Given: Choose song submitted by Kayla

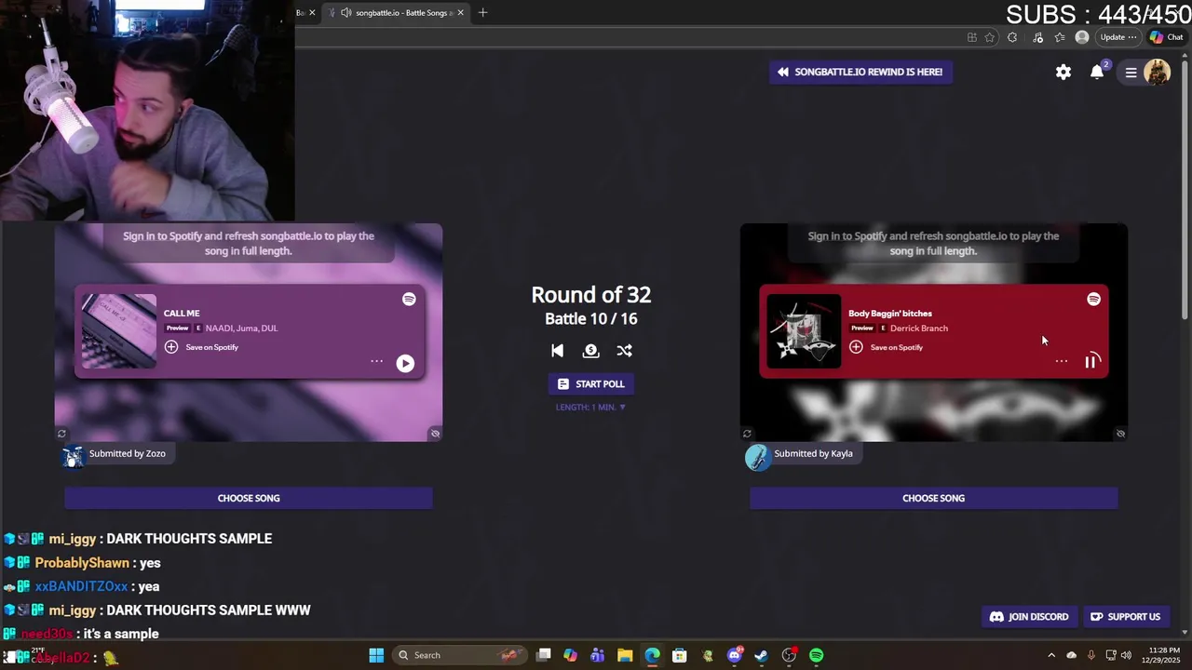Looking at the screenshot, I should coord(933,498).
